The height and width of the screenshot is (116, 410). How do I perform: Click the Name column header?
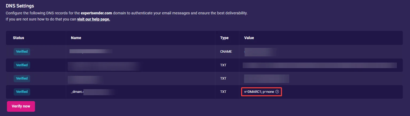76,38
